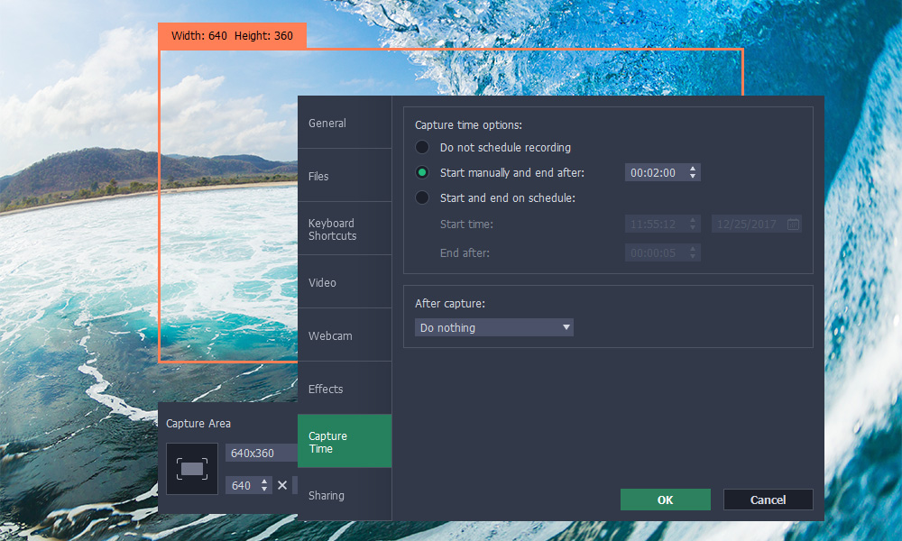Screen dimensions: 902x541
Task: Open the Effects settings tab
Action: coord(345,388)
